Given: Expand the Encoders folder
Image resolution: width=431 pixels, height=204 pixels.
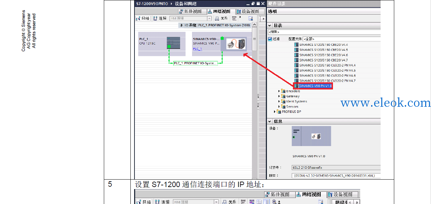Looking at the screenshot, I should pos(279,91).
